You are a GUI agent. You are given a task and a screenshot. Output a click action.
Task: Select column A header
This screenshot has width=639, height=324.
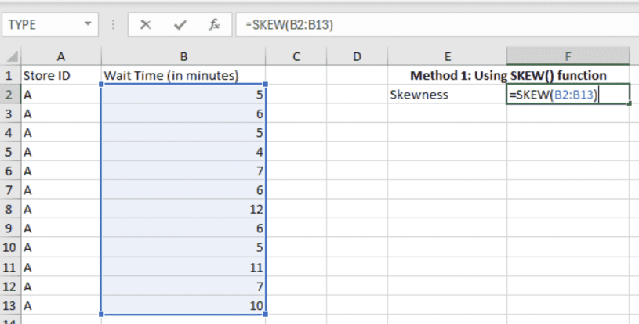[x=60, y=56]
